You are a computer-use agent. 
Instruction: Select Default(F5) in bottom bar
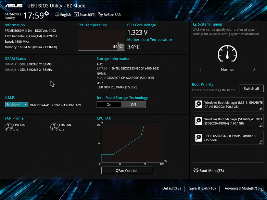(x=171, y=188)
